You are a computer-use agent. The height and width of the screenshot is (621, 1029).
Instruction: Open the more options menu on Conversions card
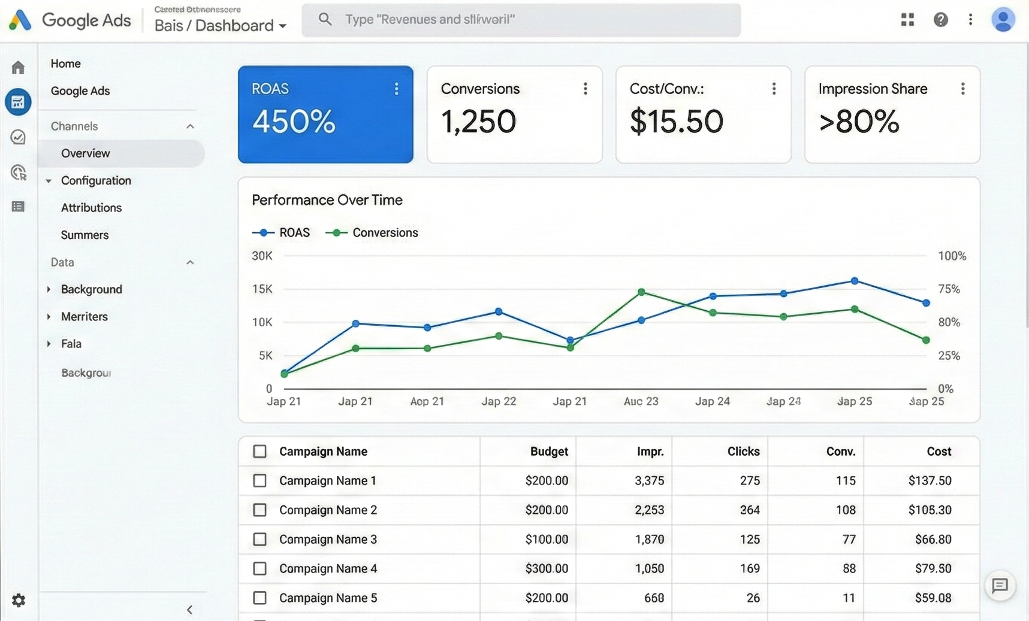585,89
